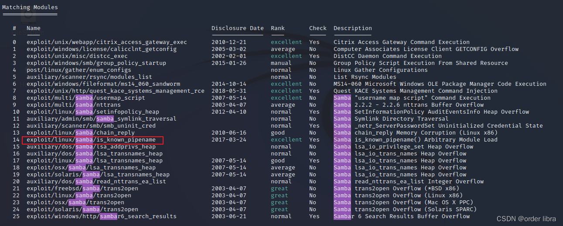
Task: Click description 'List Rsync Modules'
Action: [365, 77]
